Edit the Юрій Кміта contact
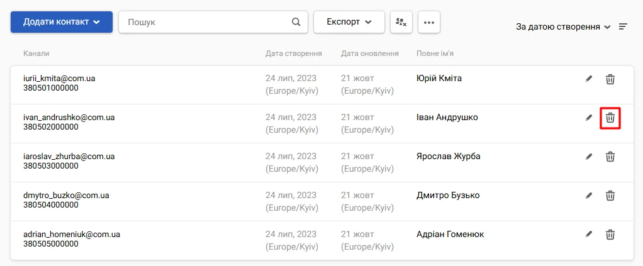Viewport: 643px width, 266px height. point(589,79)
